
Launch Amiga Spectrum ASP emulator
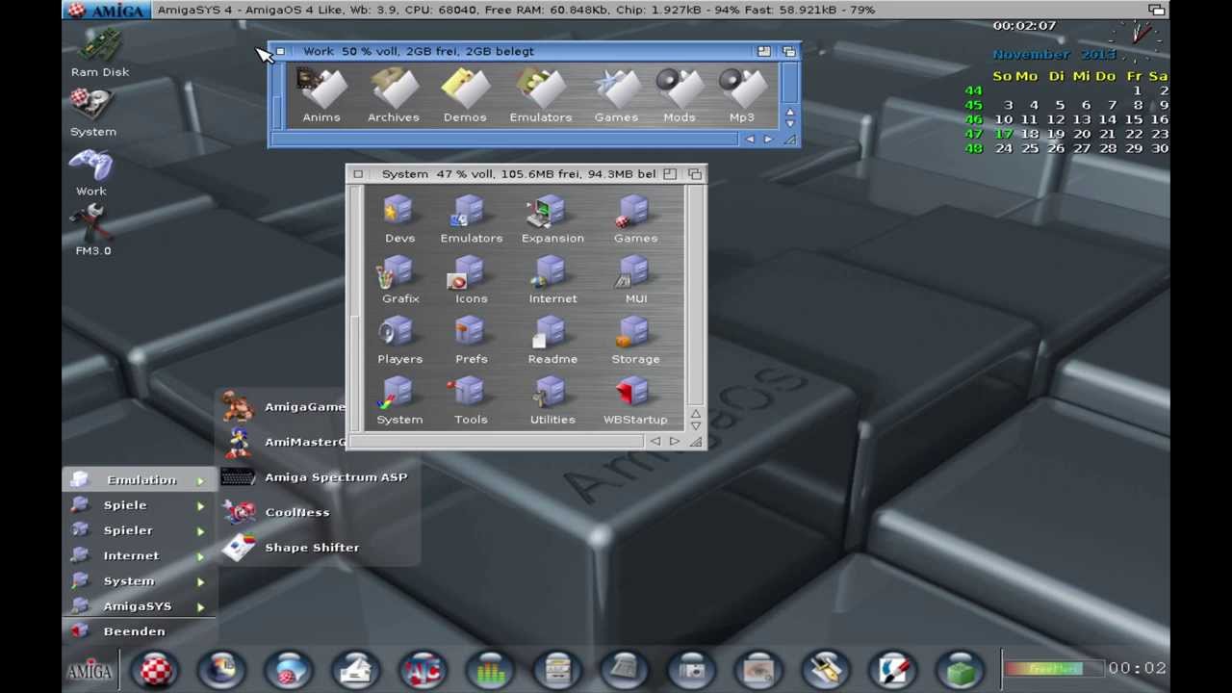[315, 477]
